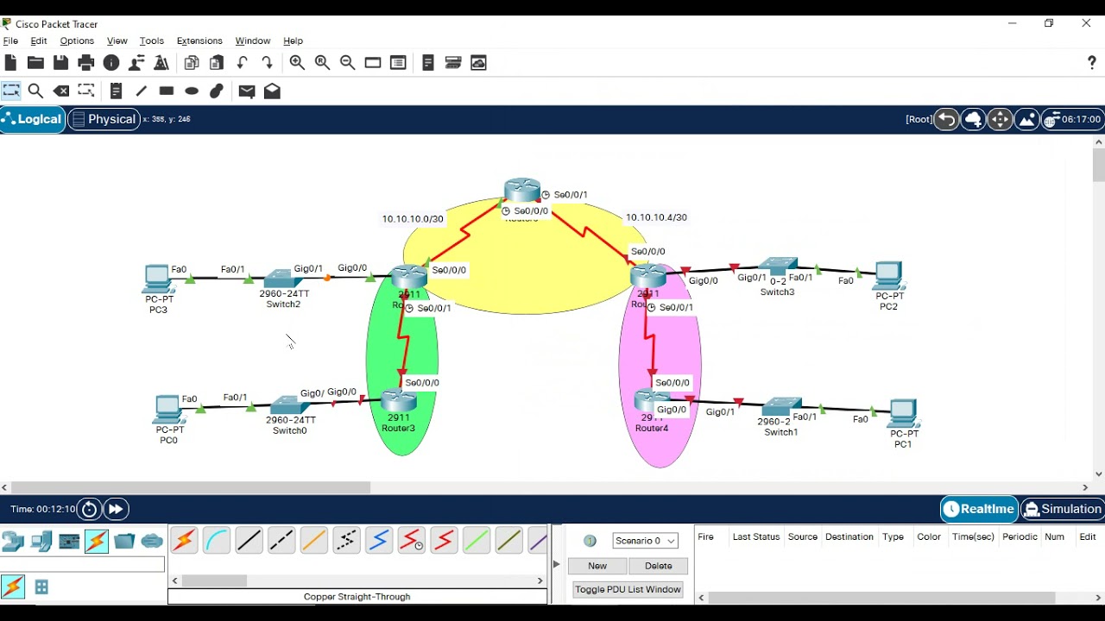
Task: Select the Console cable connection
Action: tap(217, 541)
